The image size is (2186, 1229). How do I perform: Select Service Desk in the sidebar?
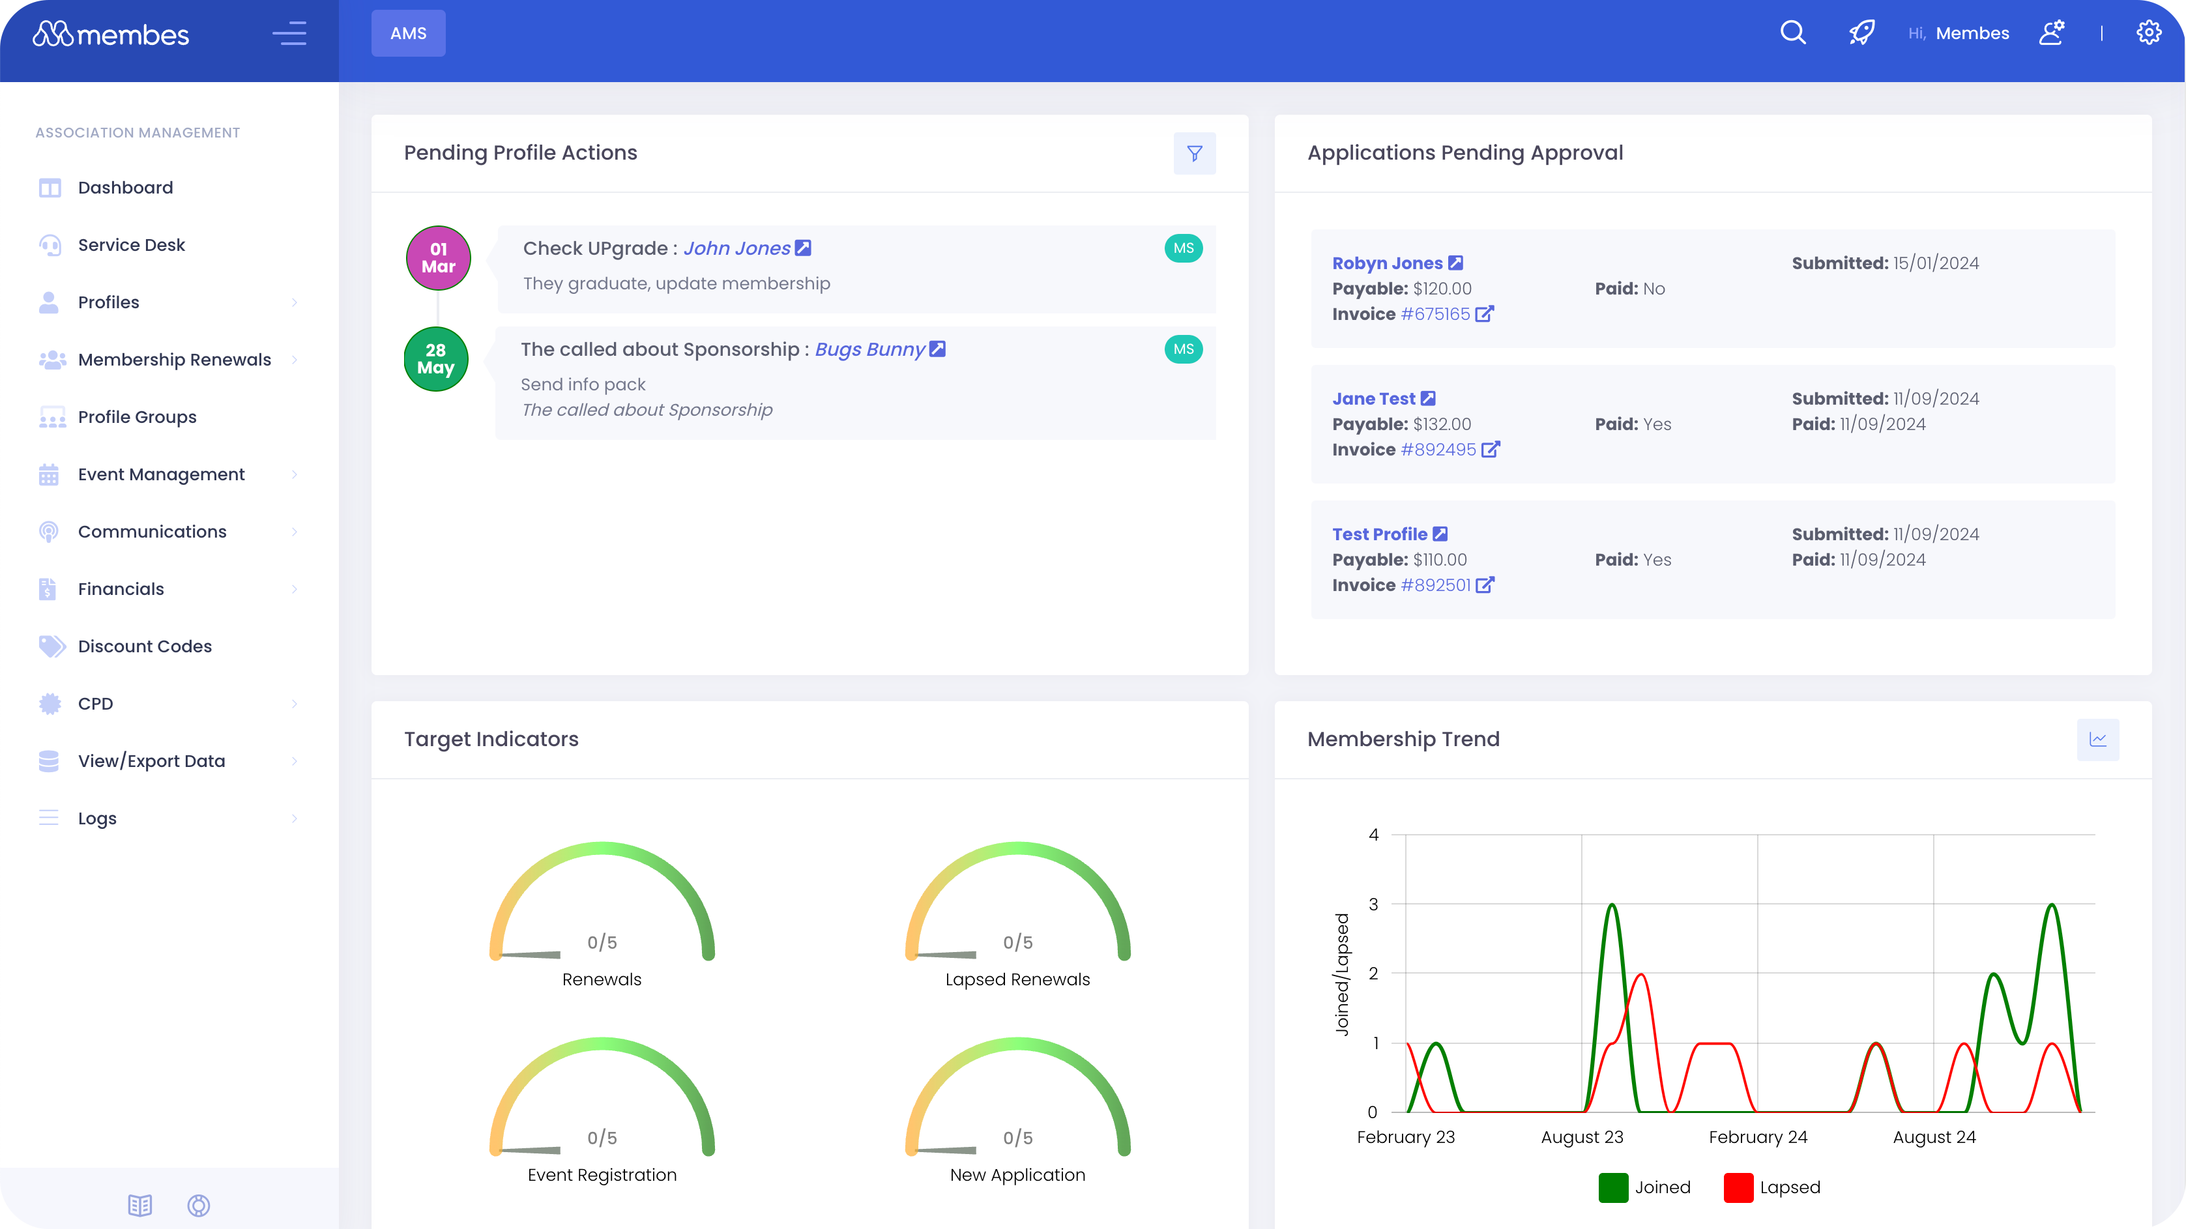131,244
